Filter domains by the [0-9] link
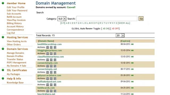Viewport: 170px width, 95px height. 63,23
